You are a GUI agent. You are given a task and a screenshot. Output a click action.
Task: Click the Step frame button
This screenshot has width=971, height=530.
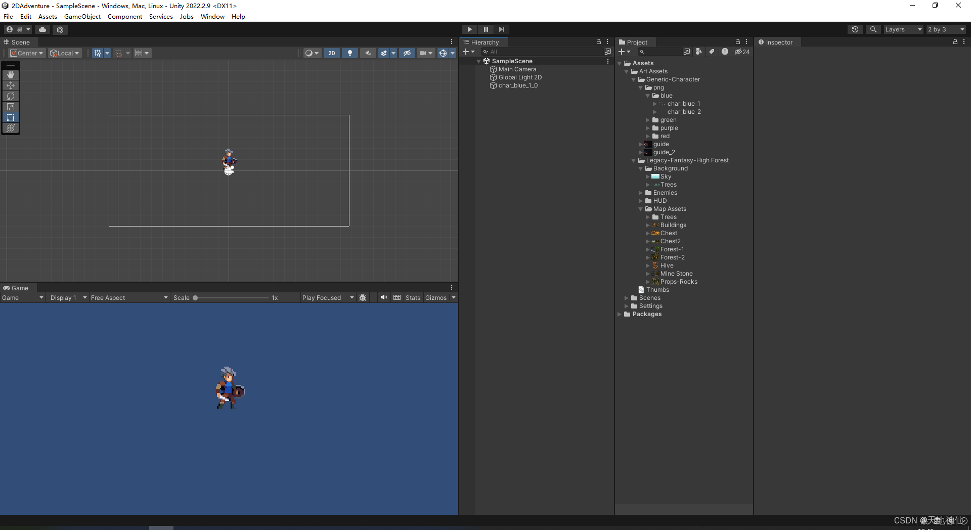[501, 29]
